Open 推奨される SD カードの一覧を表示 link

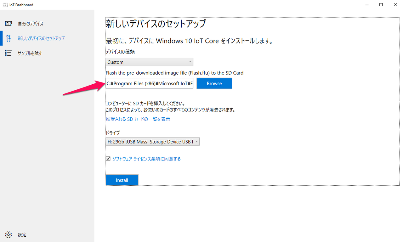click(x=138, y=119)
